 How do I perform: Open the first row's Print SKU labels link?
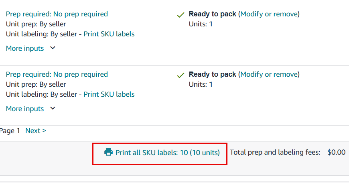click(109, 34)
